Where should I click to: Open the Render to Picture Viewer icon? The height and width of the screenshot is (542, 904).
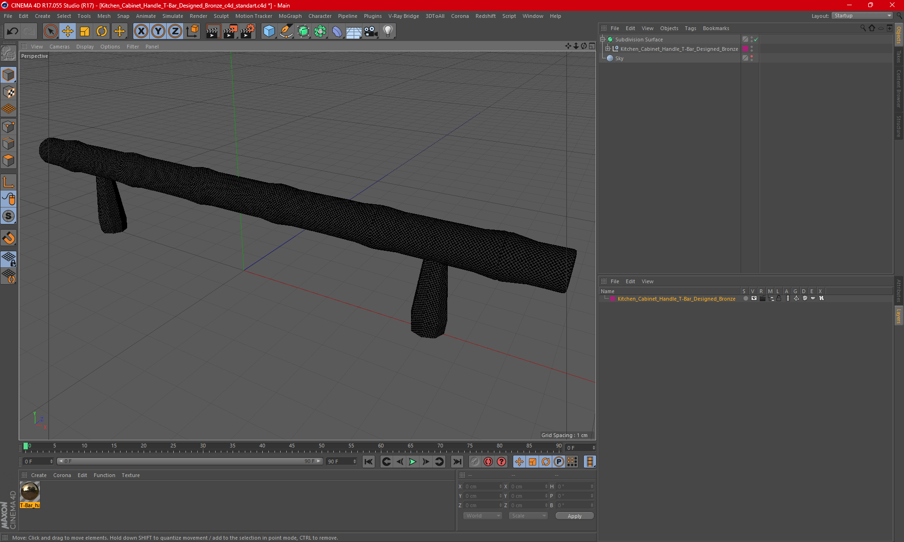coord(230,32)
